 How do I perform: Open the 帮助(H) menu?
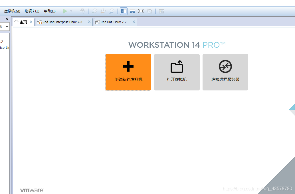pos(50,11)
